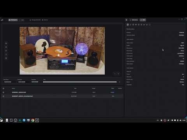Viewport: 187px width, 140px height.
Task: Click the topmost tool icon left of the video preview
Action: pos(6,44)
